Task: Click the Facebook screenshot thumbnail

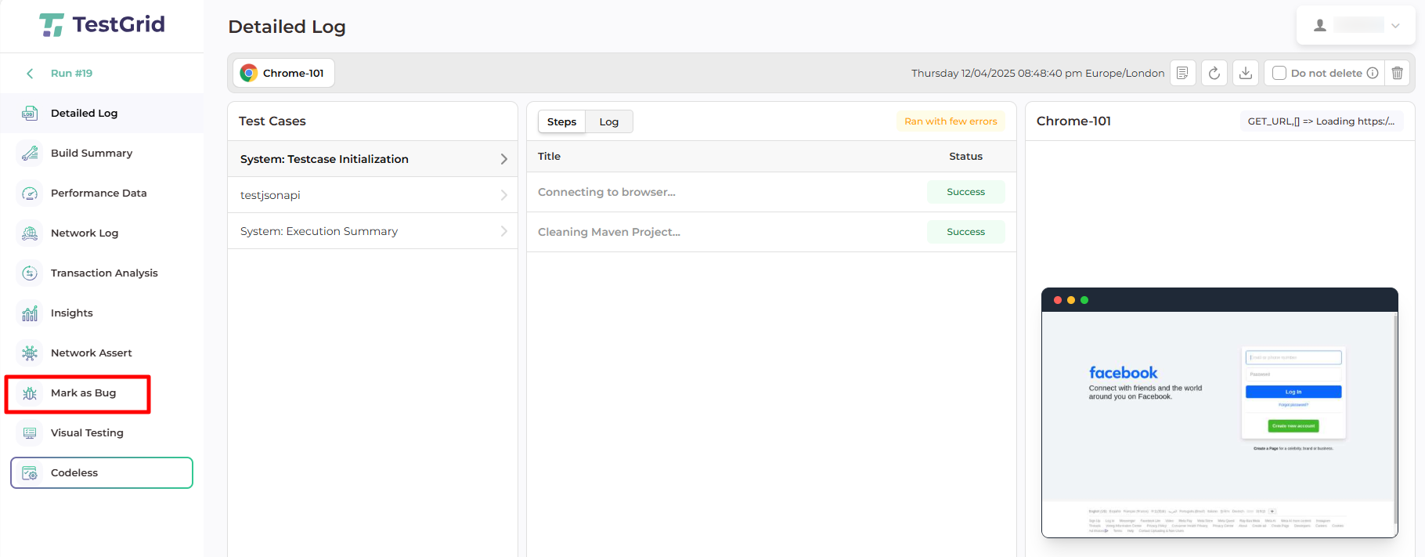Action: [1219, 413]
